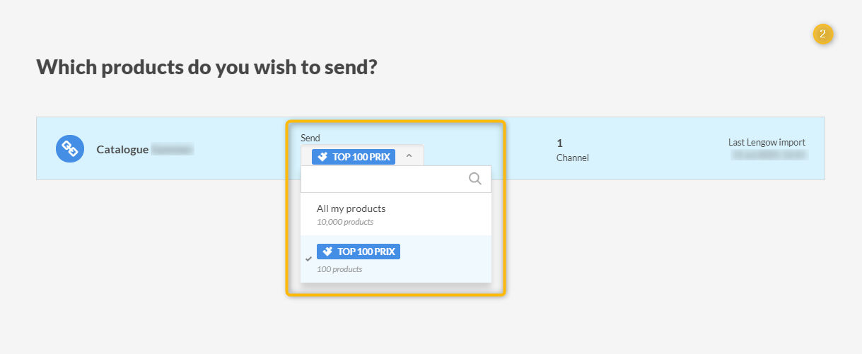The width and height of the screenshot is (862, 354).
Task: Collapse the Send dropdown using the chevron
Action: point(409,157)
